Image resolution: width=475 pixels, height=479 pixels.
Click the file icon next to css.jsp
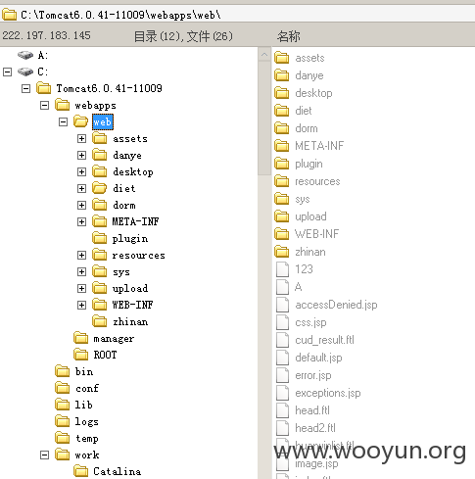point(282,322)
